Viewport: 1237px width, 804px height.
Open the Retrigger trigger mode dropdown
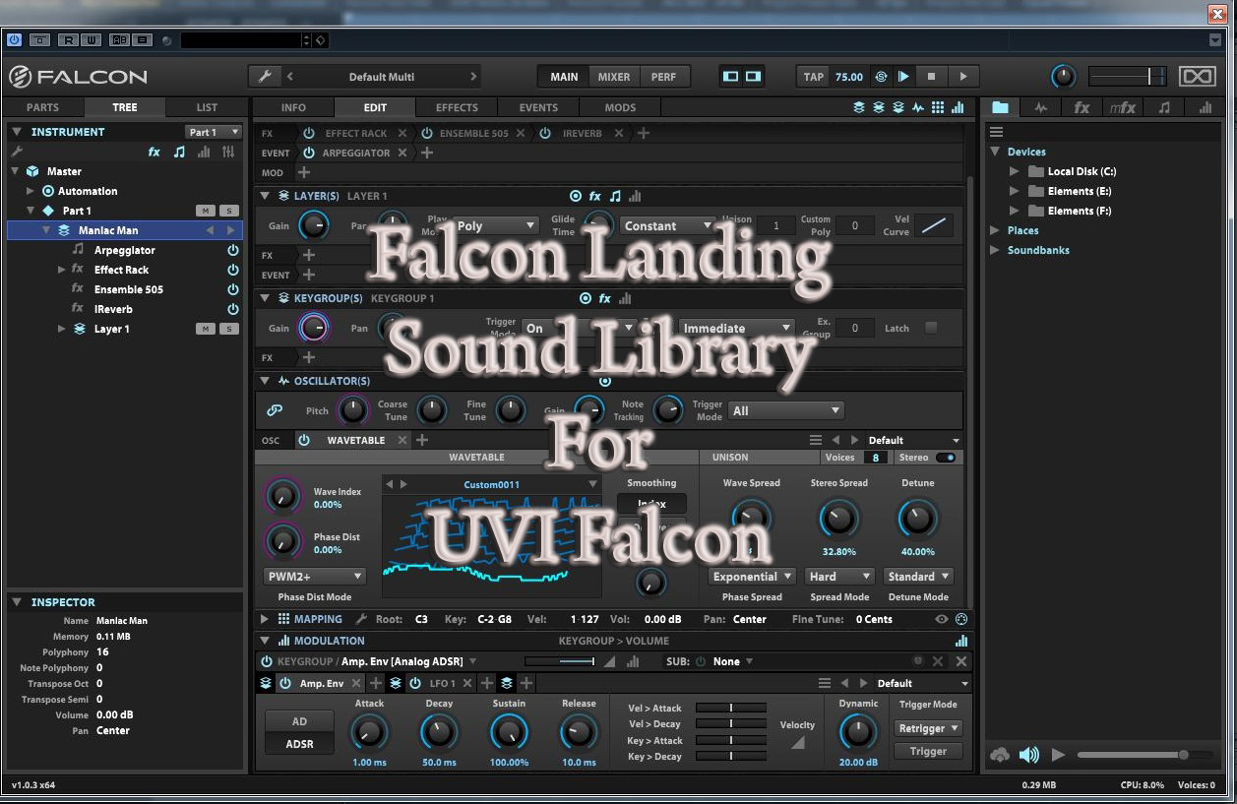(x=928, y=728)
